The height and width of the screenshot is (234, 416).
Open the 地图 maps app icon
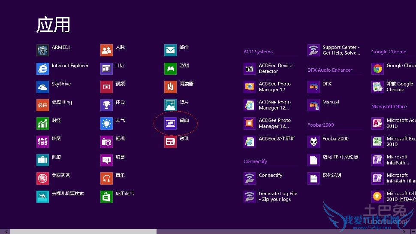(x=42, y=142)
